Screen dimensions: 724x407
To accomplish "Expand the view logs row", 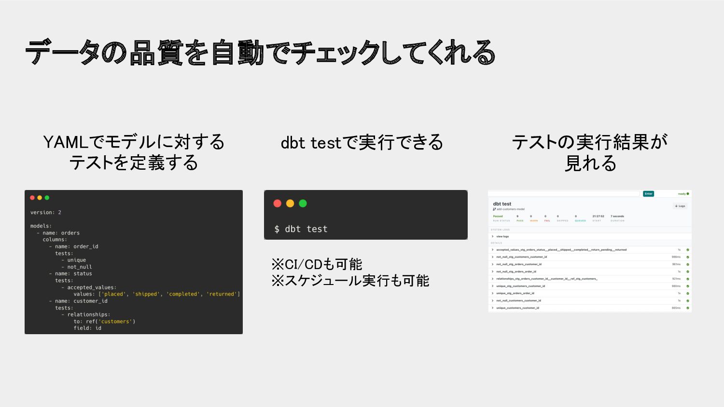I will coord(590,236).
